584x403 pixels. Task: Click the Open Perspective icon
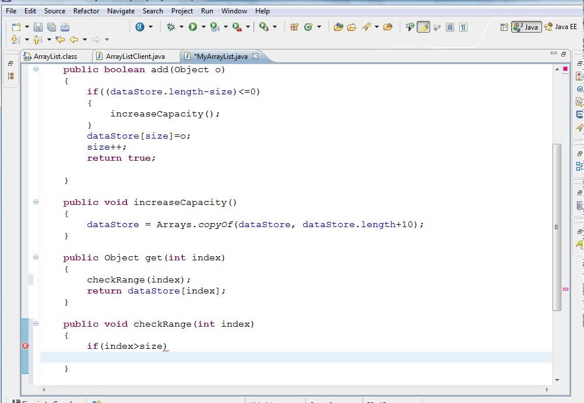[504, 27]
